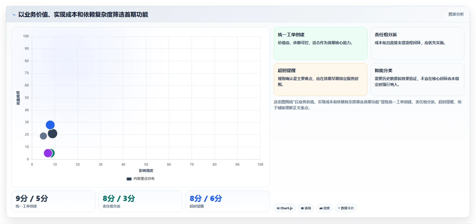This screenshot has height=224, width=476.
Task: Click the 表格 tag chip
Action: click(306, 208)
